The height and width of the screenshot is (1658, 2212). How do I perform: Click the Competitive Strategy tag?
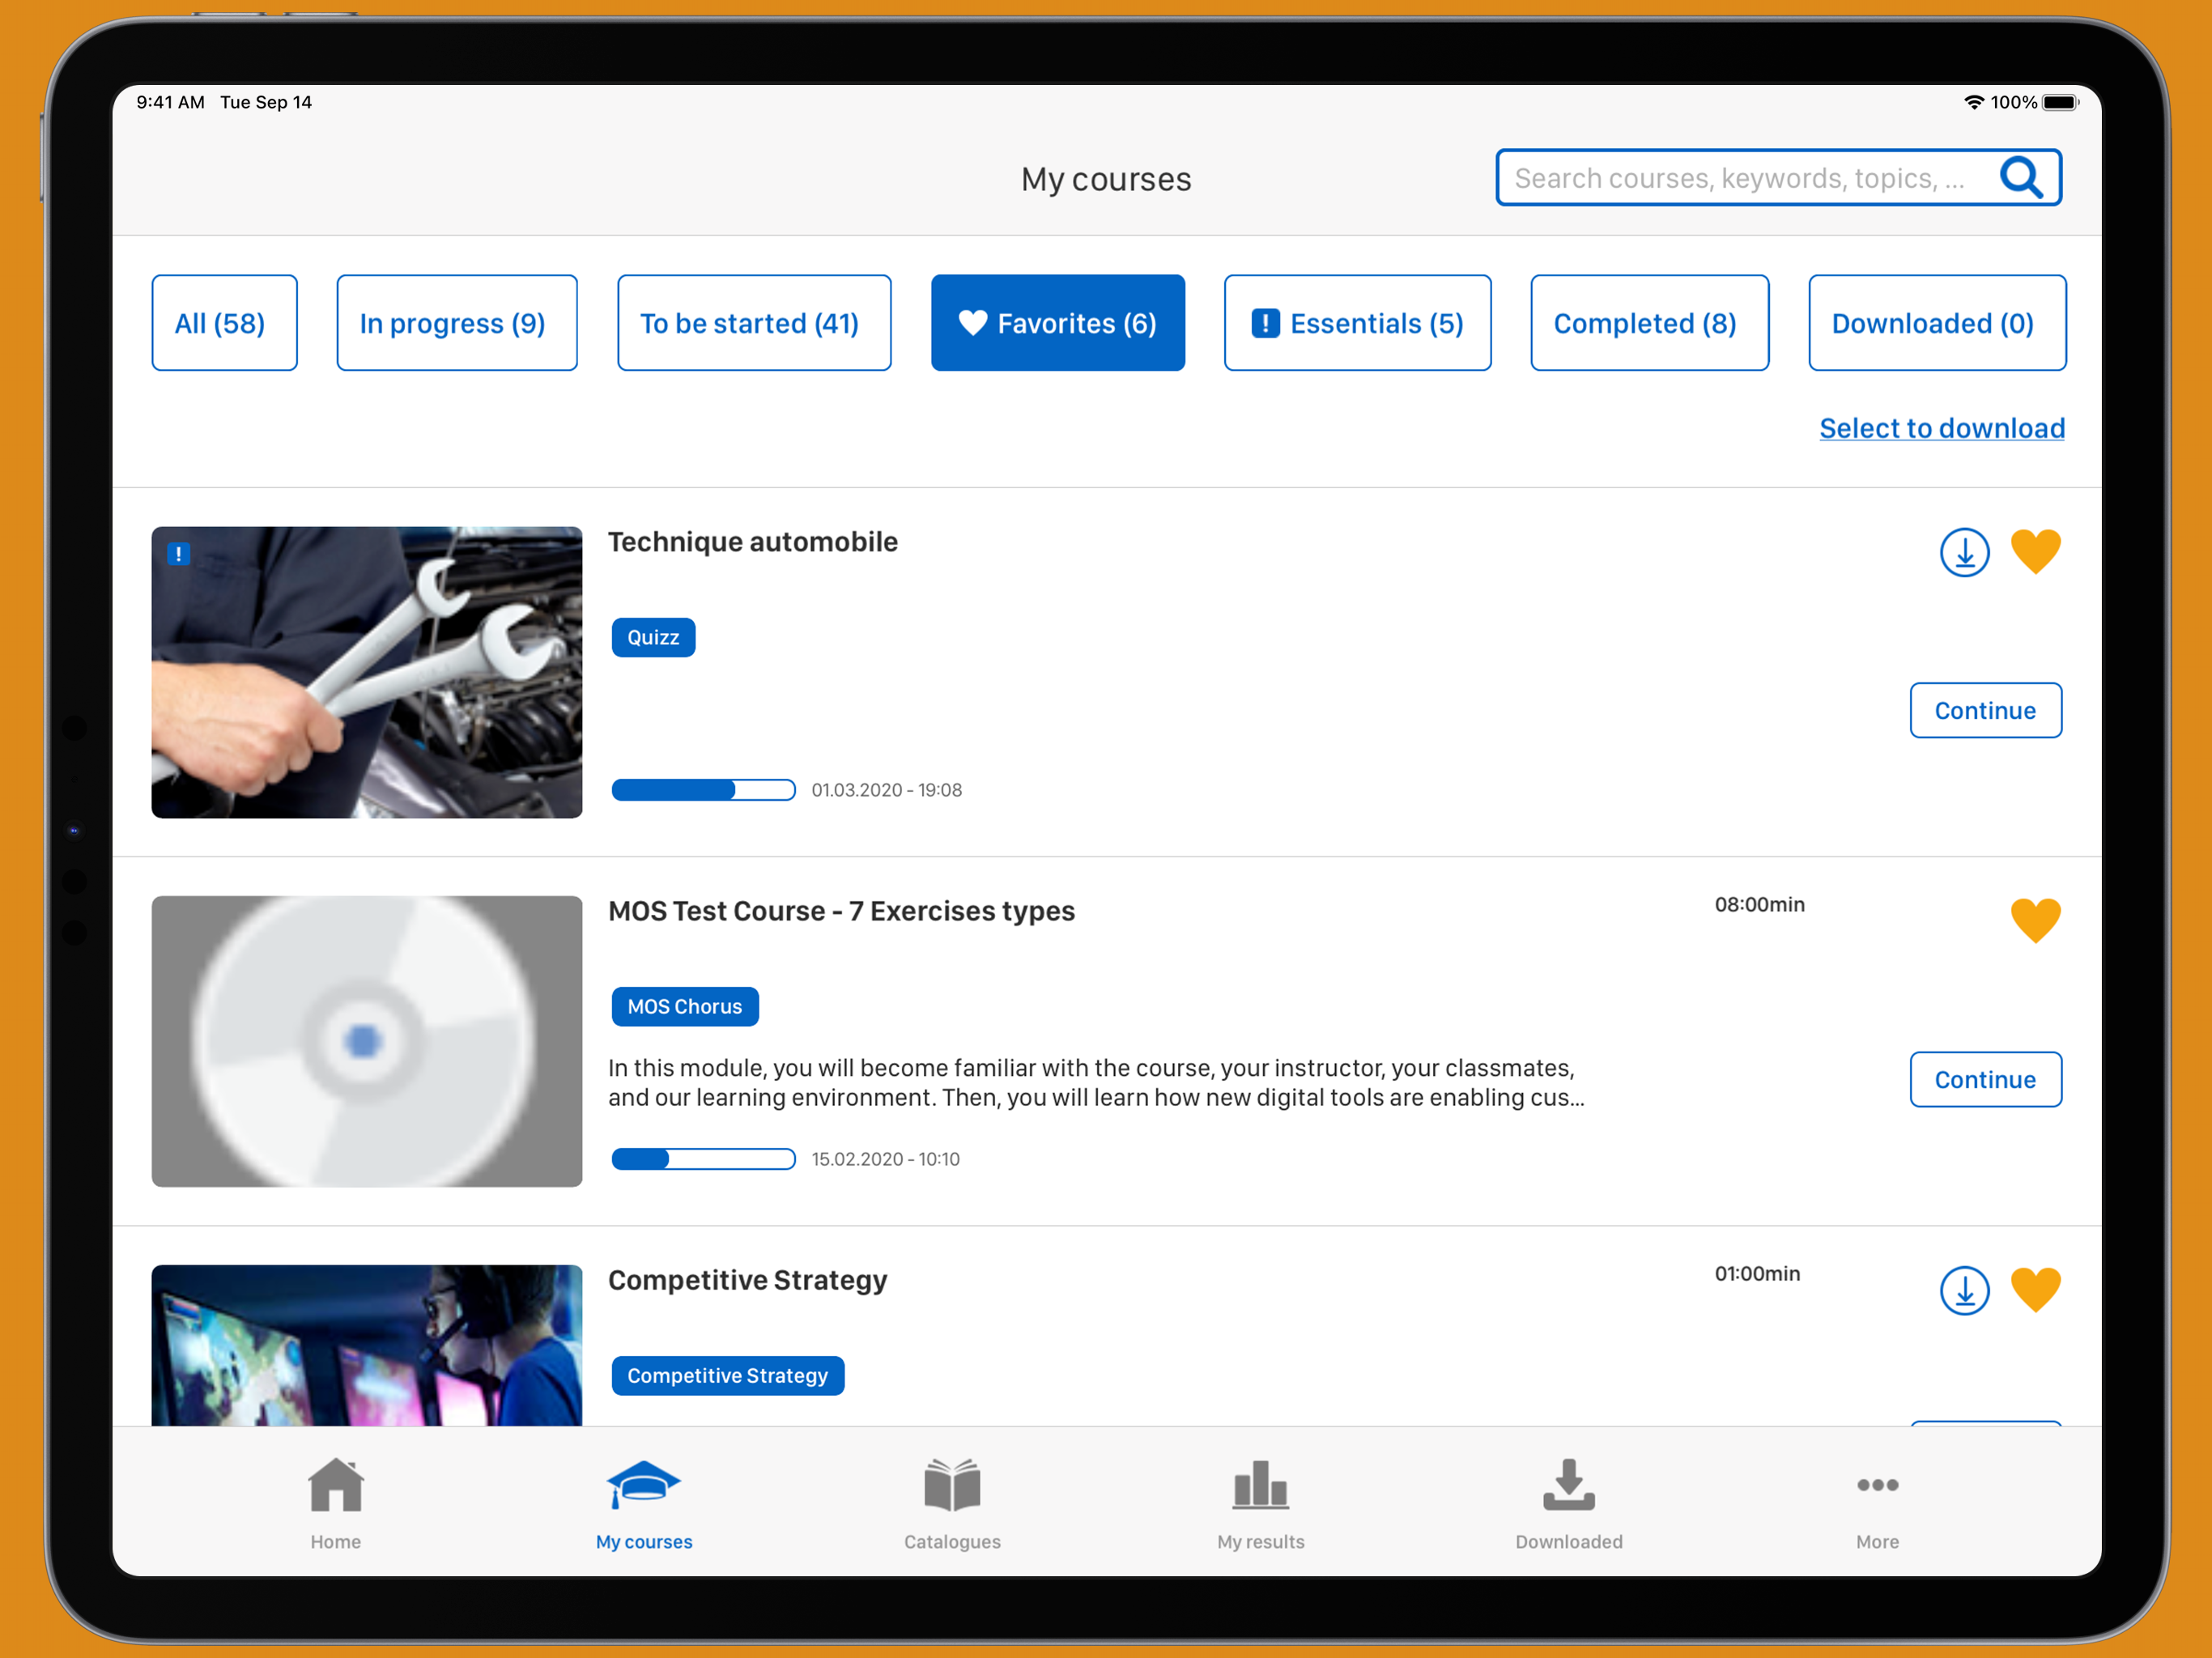point(728,1375)
